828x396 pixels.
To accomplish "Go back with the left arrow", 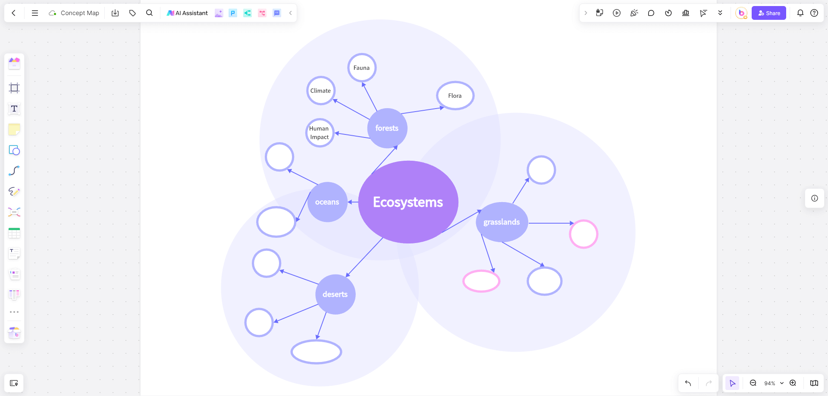I will [x=14, y=13].
